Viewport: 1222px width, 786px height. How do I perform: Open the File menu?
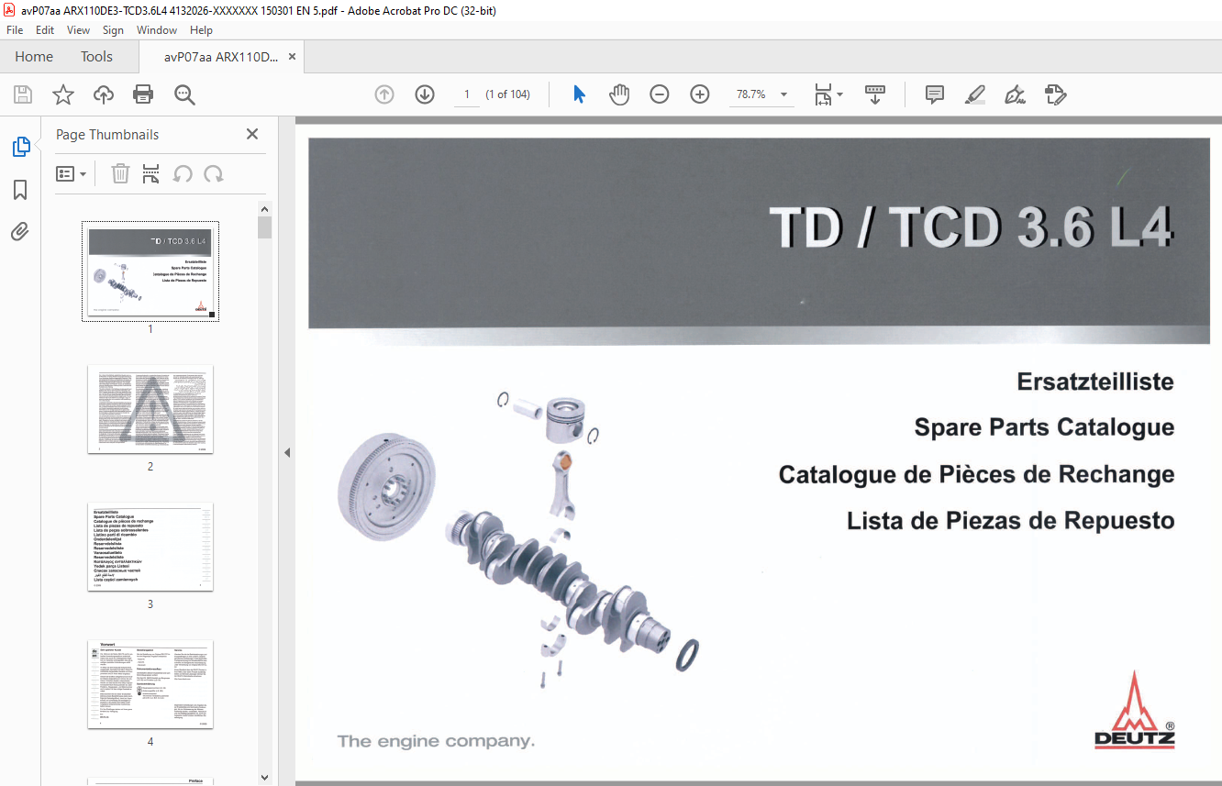[x=15, y=30]
